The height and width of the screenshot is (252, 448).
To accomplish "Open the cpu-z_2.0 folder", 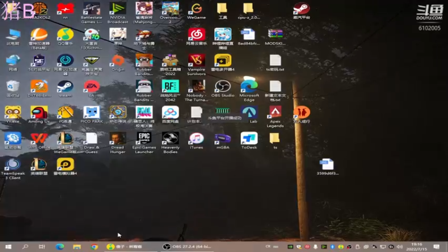I will 249,11.
